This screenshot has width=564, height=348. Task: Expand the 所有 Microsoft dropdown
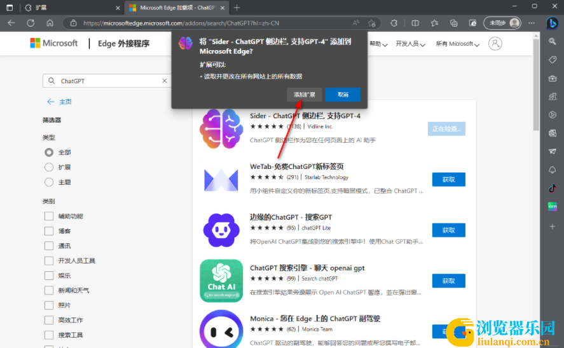pyautogui.click(x=458, y=44)
